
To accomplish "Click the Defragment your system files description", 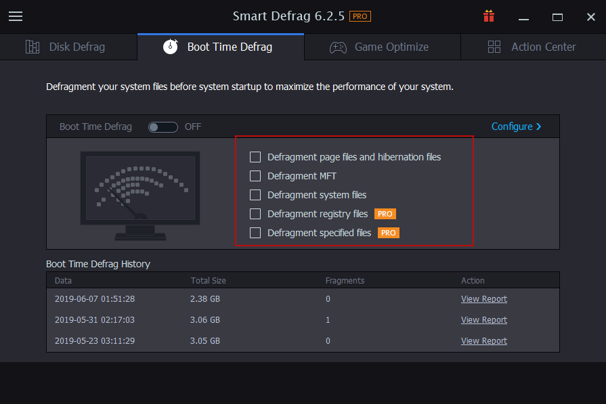I will click(x=250, y=87).
